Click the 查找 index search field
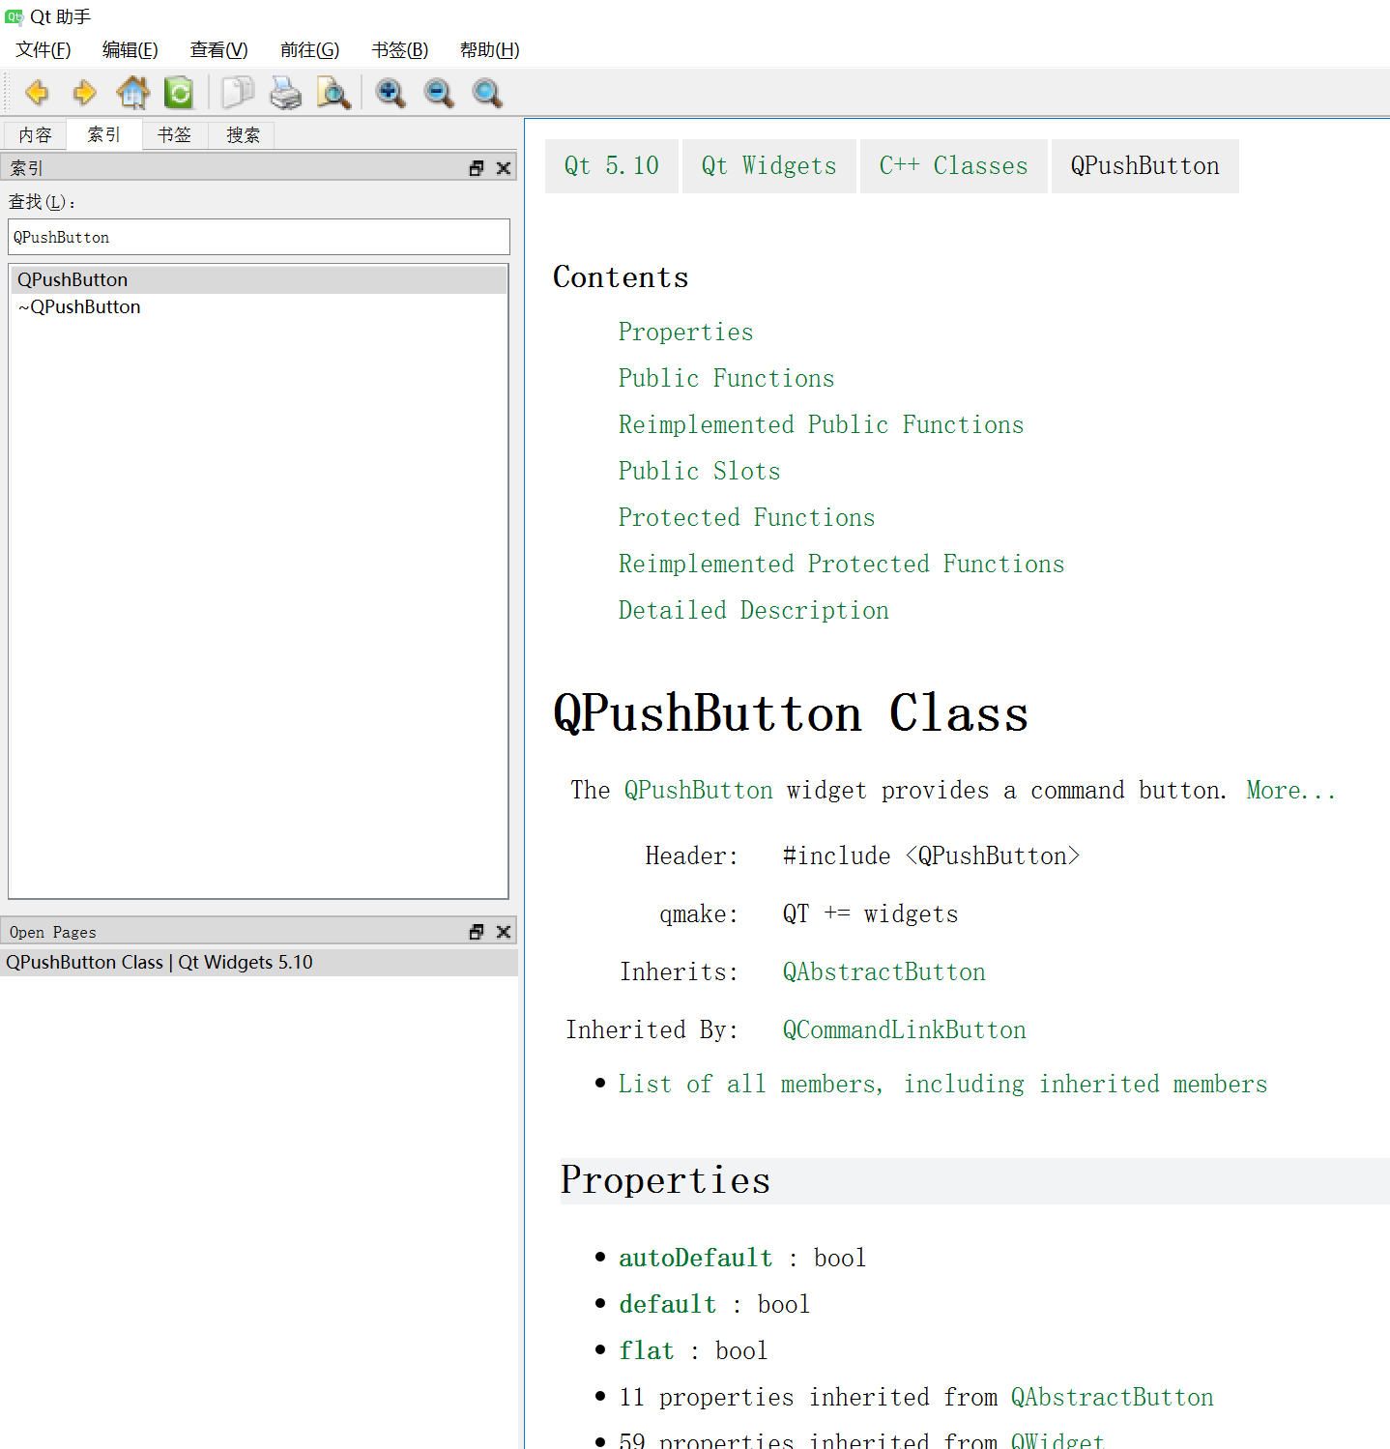 pyautogui.click(x=259, y=237)
